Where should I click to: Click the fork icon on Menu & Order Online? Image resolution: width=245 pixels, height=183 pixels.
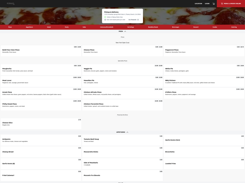pyautogui.click(x=222, y=3)
